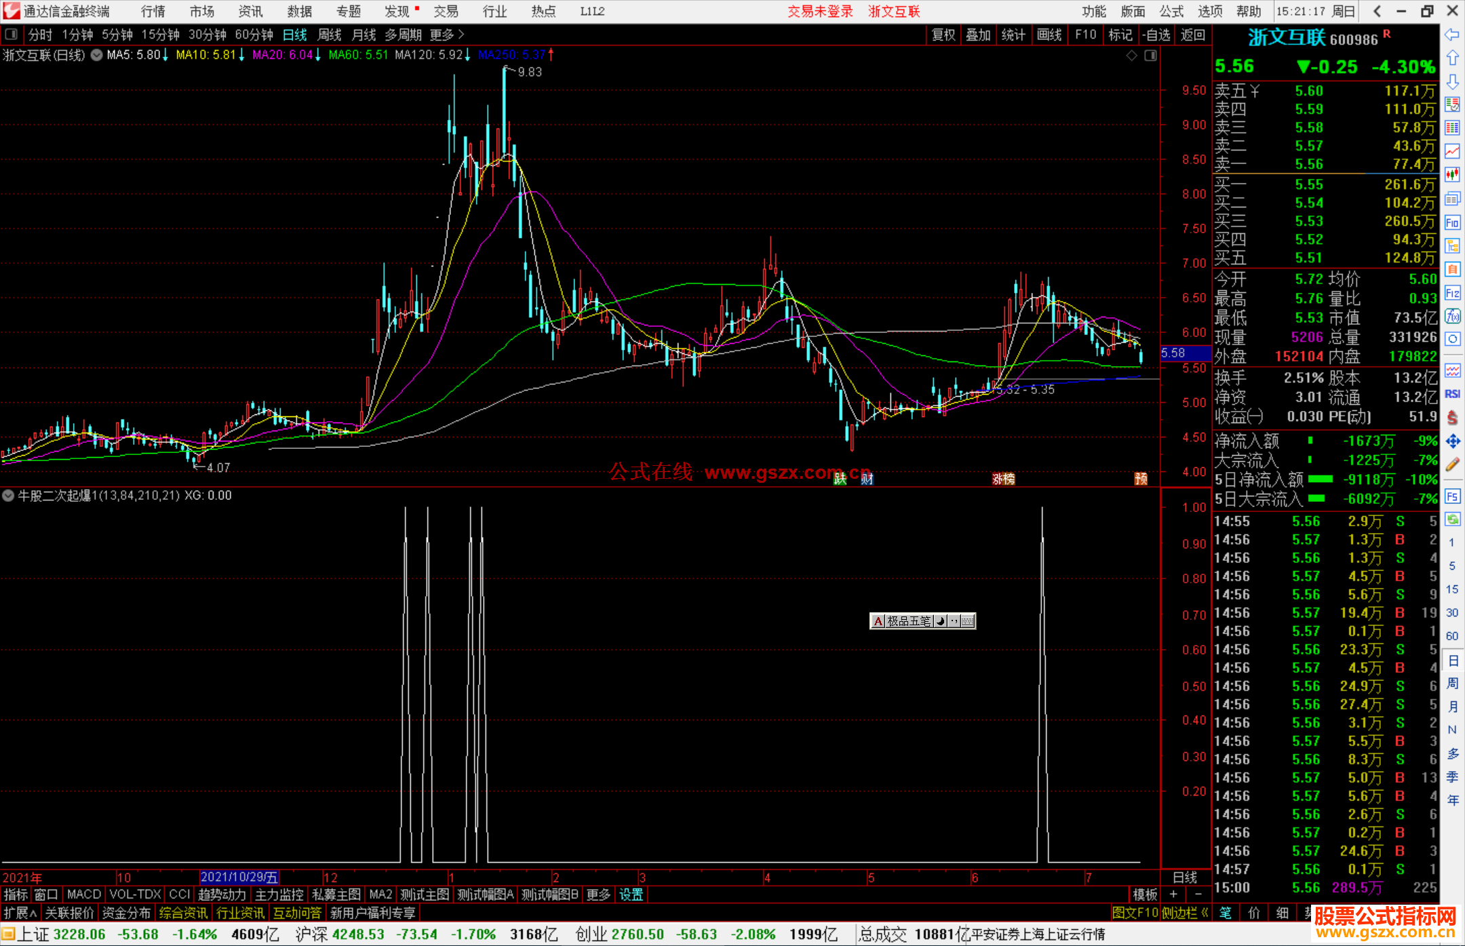This screenshot has height=946, width=1465.
Task: Switch to the MACD indicator tab
Action: pos(83,894)
